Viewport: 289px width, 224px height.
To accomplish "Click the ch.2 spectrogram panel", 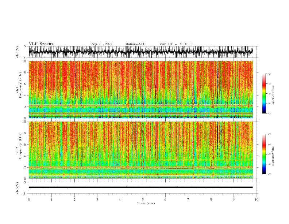I will [141, 150].
